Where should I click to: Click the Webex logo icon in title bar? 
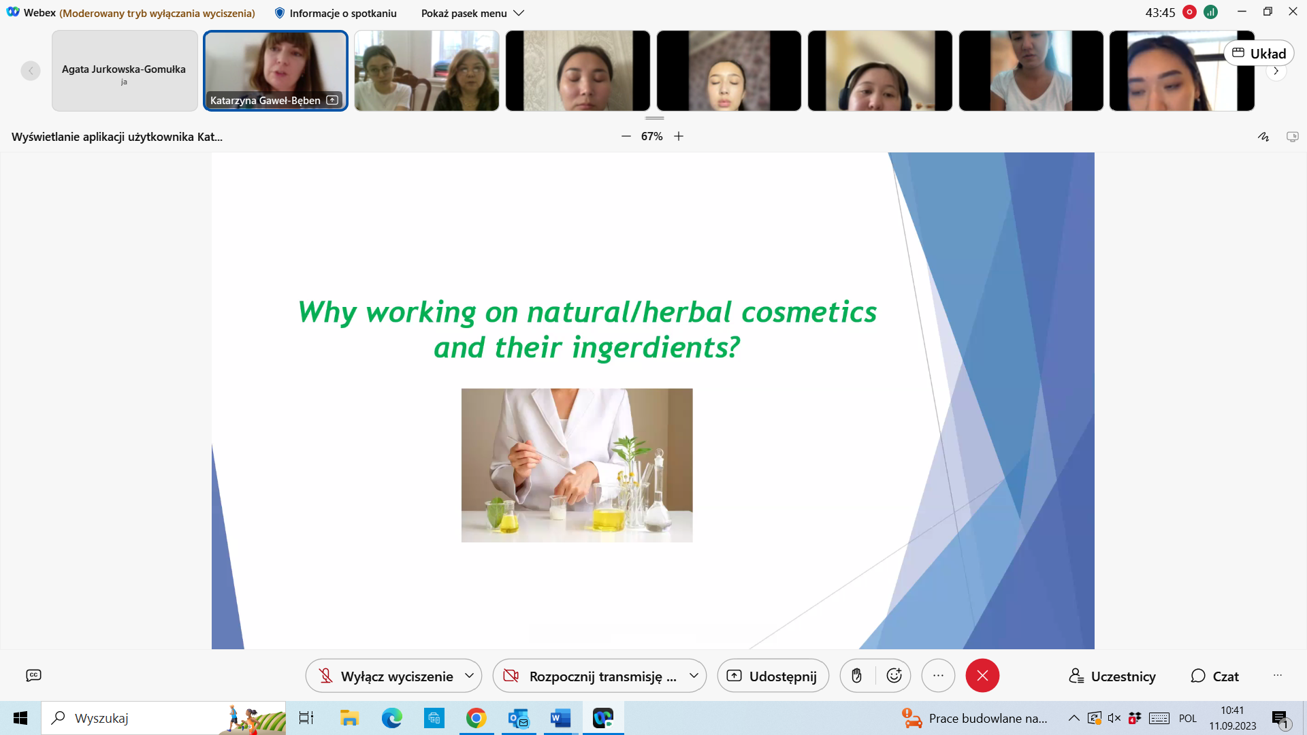click(x=13, y=12)
